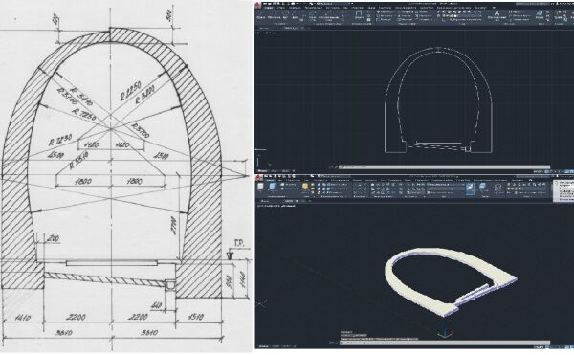The height and width of the screenshot is (355, 574).
Task: Click the white 3D tunnel solid in the bottom viewport
Action: (x=451, y=281)
